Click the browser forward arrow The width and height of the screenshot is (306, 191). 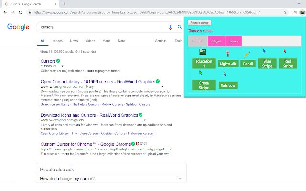tap(13, 12)
